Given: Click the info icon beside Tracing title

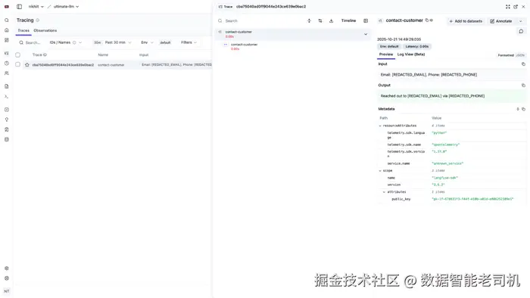Looking at the screenshot, I should coord(38,20).
